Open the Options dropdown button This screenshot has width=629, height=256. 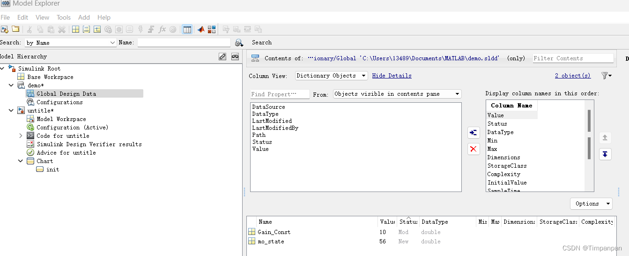point(591,204)
